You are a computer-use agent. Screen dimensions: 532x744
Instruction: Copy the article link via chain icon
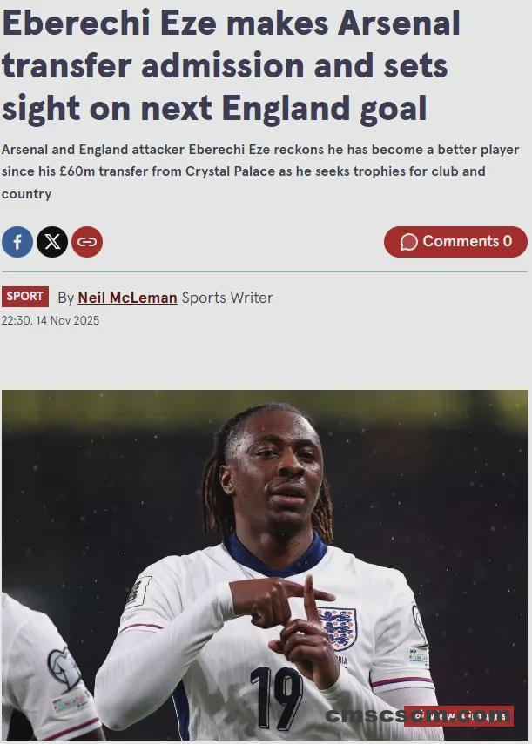[x=87, y=242]
